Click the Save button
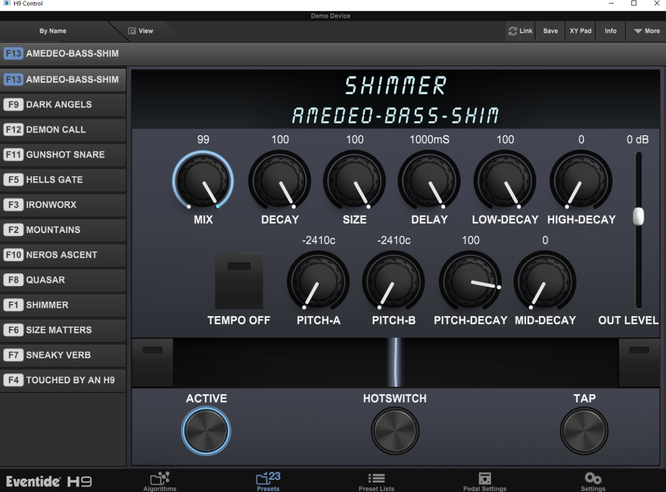 point(550,31)
